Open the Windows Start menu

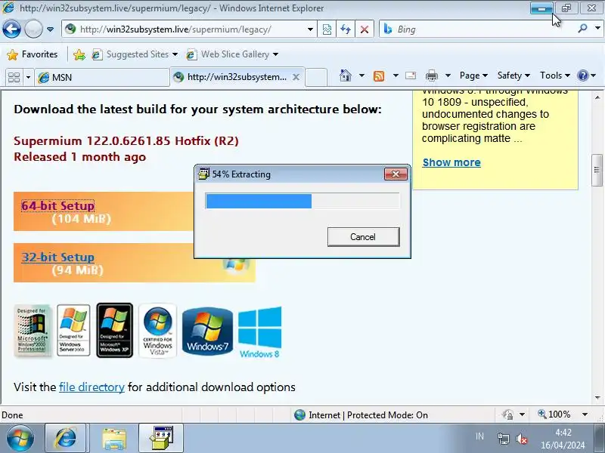pos(20,439)
